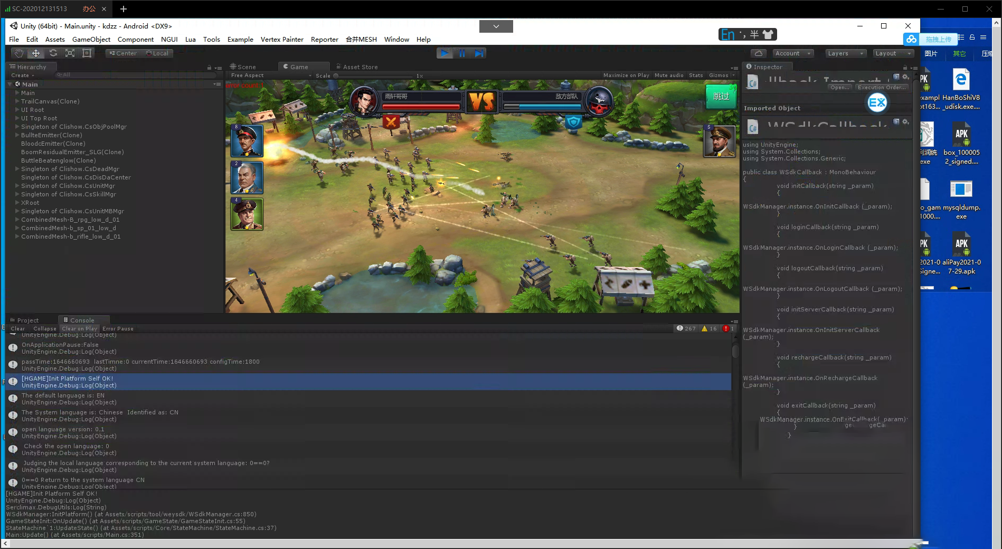The image size is (1002, 549).
Task: Click the green skip button in game
Action: [721, 97]
